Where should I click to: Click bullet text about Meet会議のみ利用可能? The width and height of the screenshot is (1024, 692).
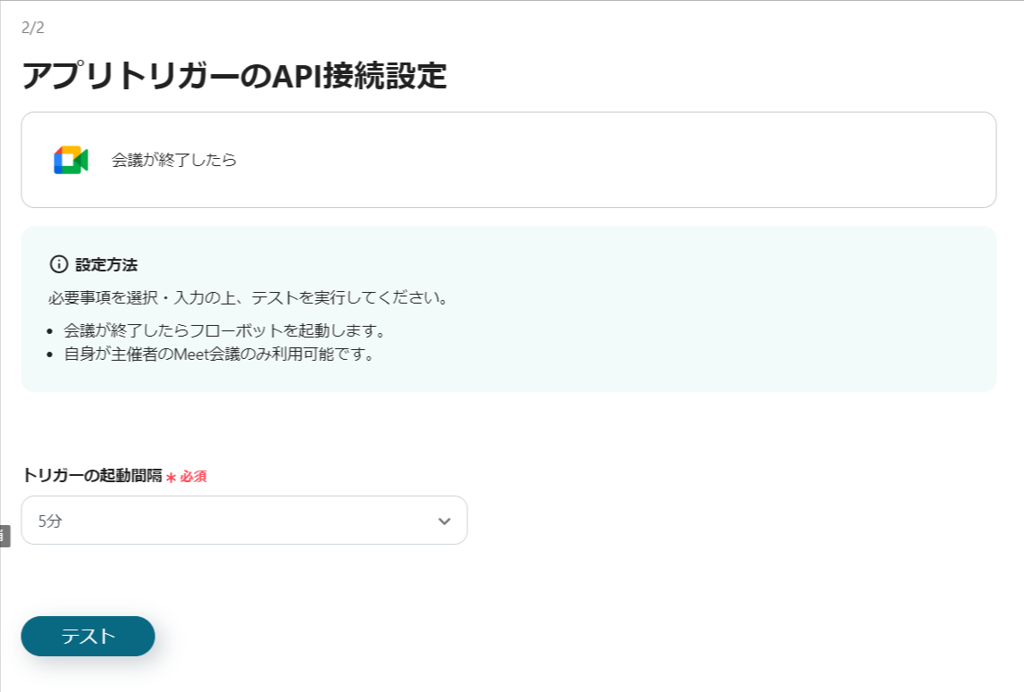[x=219, y=354]
